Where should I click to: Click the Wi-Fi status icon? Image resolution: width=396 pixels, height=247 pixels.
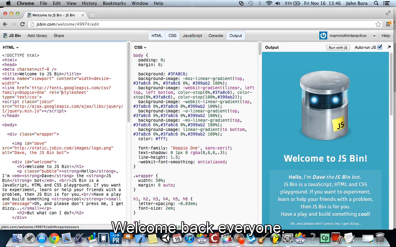(269, 3)
